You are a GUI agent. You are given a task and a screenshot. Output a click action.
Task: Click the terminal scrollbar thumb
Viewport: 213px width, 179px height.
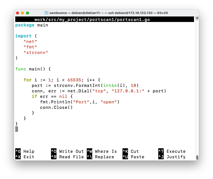197,158
